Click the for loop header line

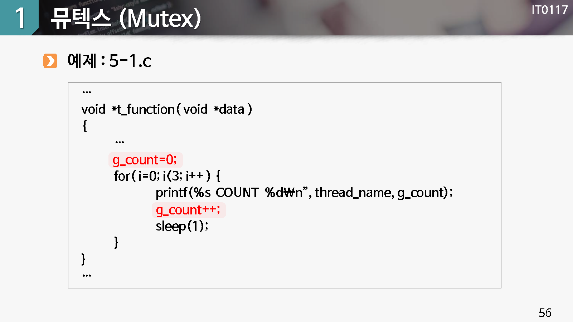coord(167,176)
